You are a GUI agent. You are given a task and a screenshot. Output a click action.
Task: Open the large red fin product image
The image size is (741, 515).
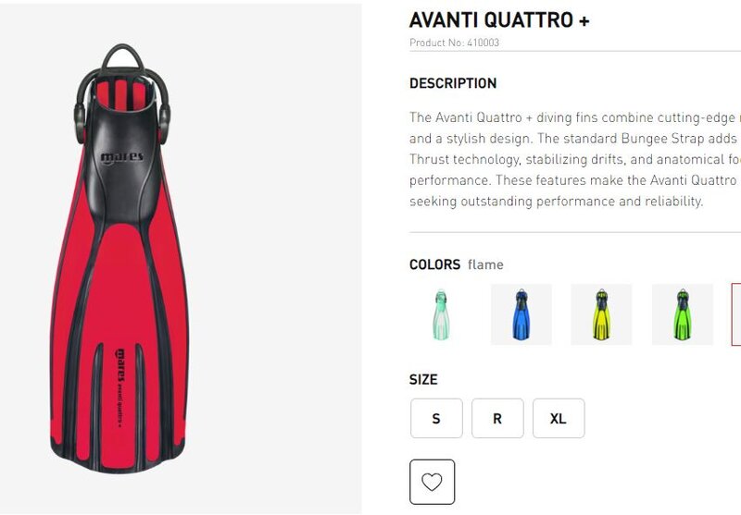click(x=120, y=259)
